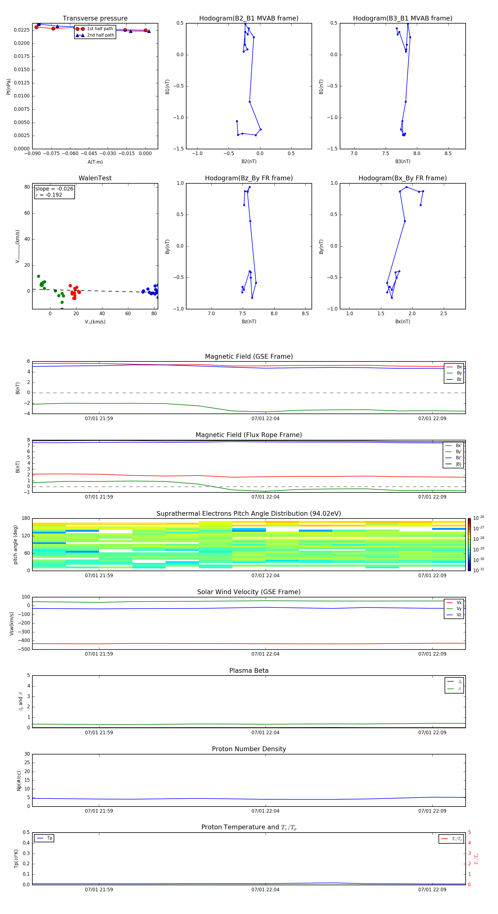Select '1st half path' legend entry
This screenshot has height=914, width=498.
pyautogui.click(x=95, y=29)
